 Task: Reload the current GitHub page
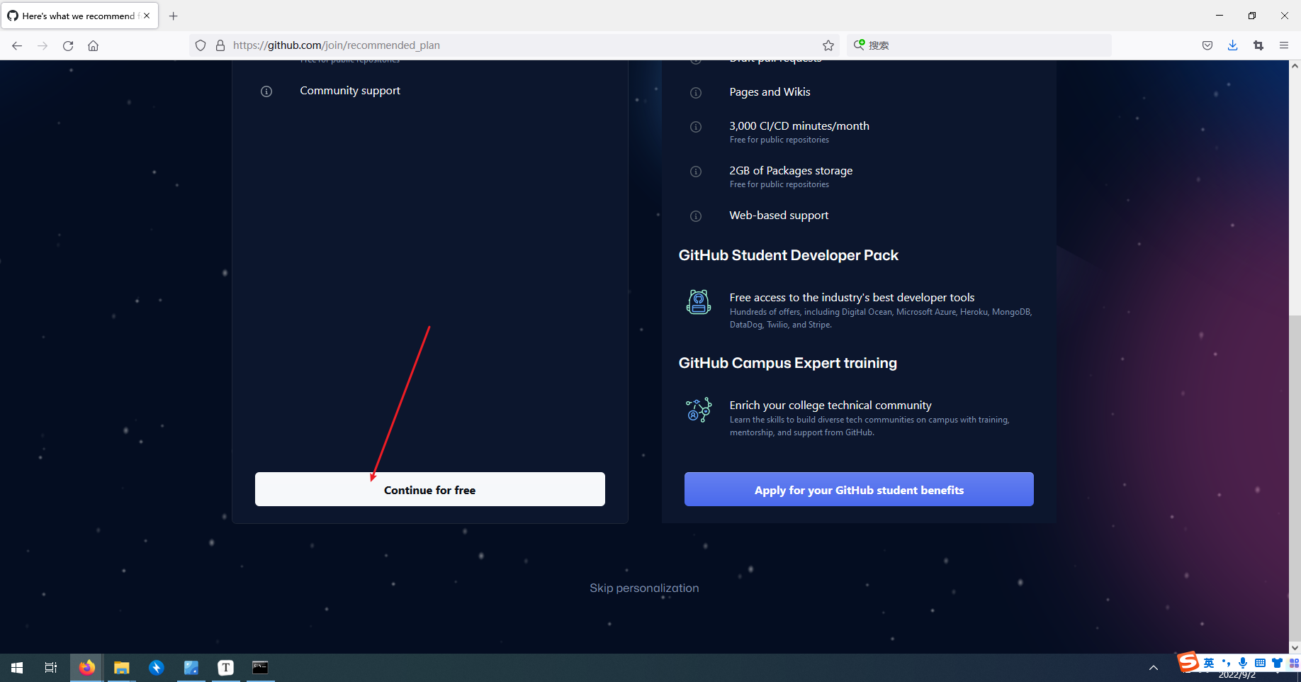(x=68, y=45)
